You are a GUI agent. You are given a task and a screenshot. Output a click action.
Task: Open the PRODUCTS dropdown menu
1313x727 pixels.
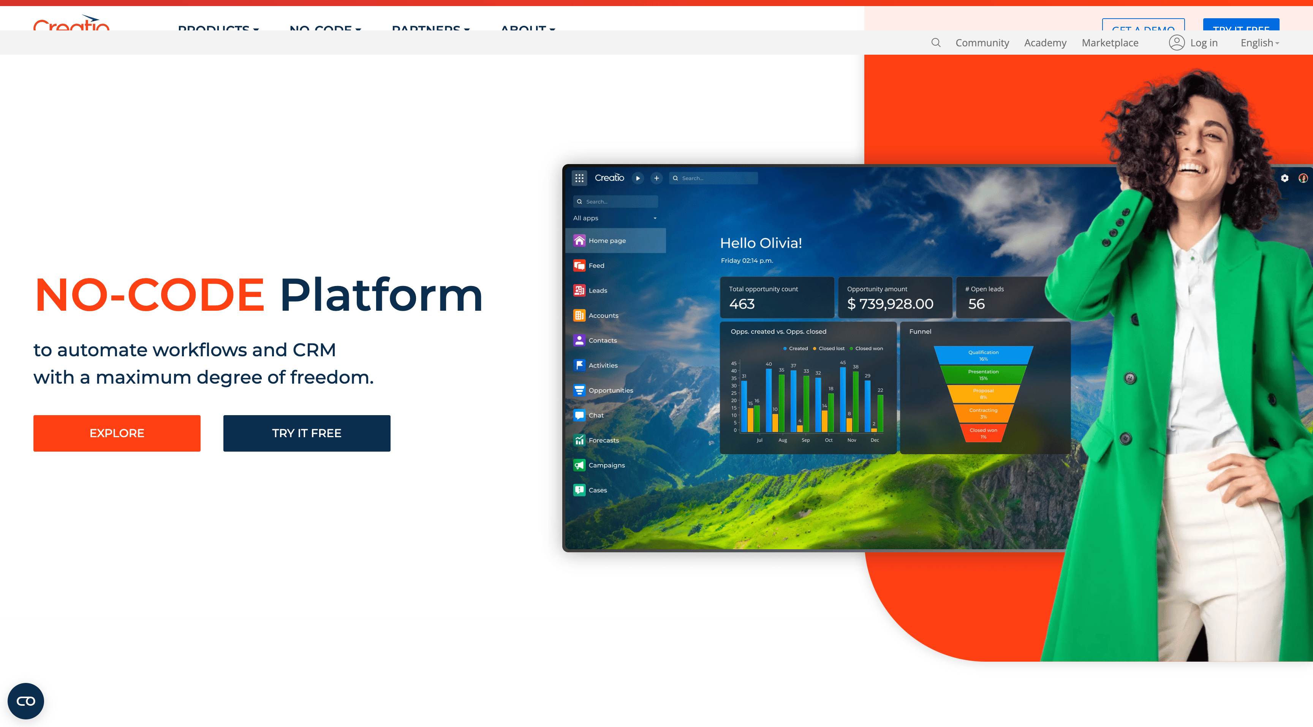218,28
